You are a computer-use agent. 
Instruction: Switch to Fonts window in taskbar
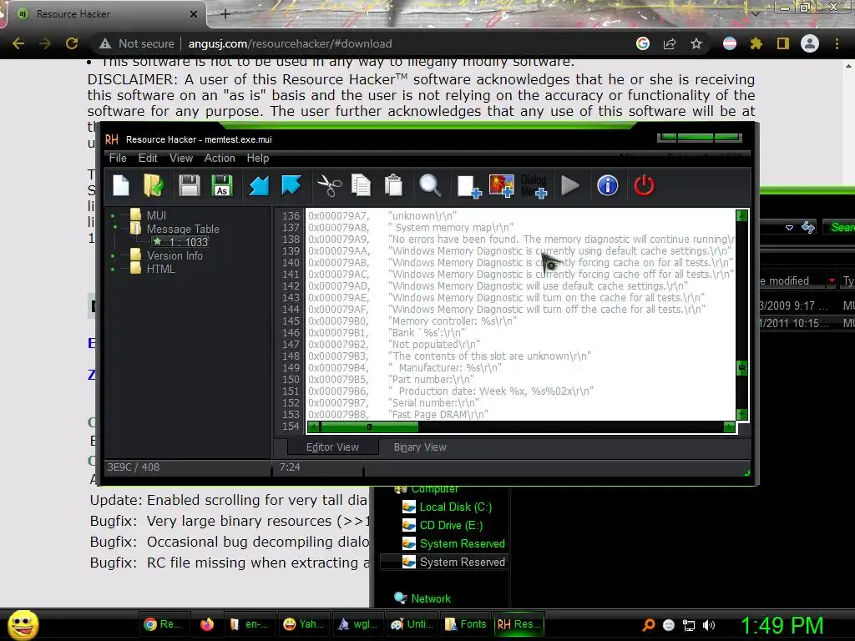465,624
